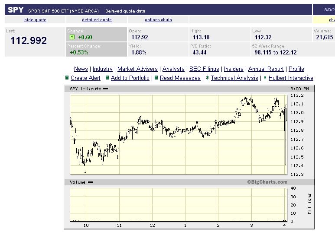Click the green icon before Read Messages
The height and width of the screenshot is (232, 335).
pyautogui.click(x=156, y=78)
